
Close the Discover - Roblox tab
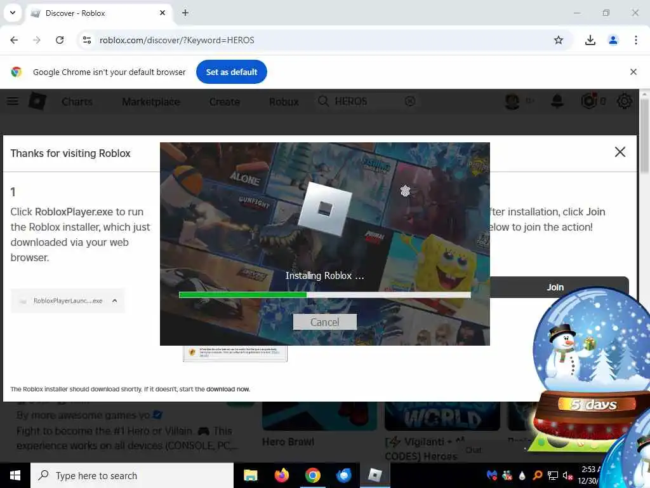click(x=162, y=13)
